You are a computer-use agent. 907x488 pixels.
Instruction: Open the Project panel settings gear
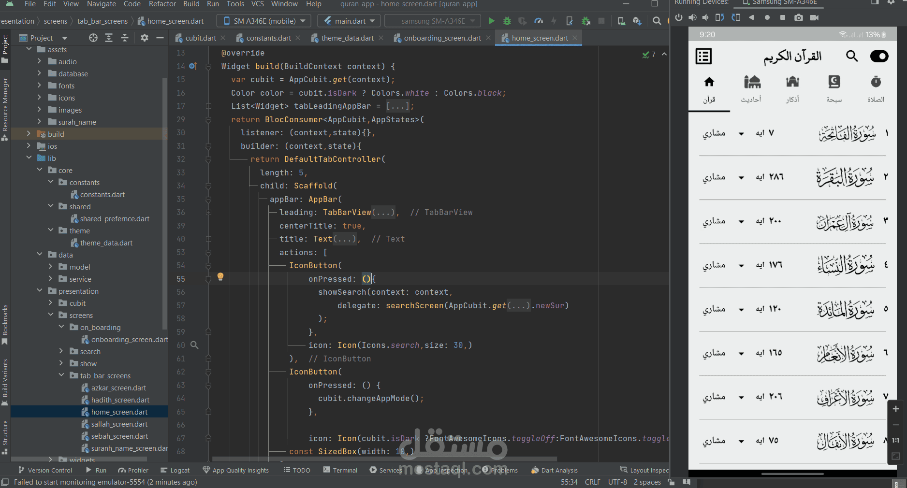[144, 38]
